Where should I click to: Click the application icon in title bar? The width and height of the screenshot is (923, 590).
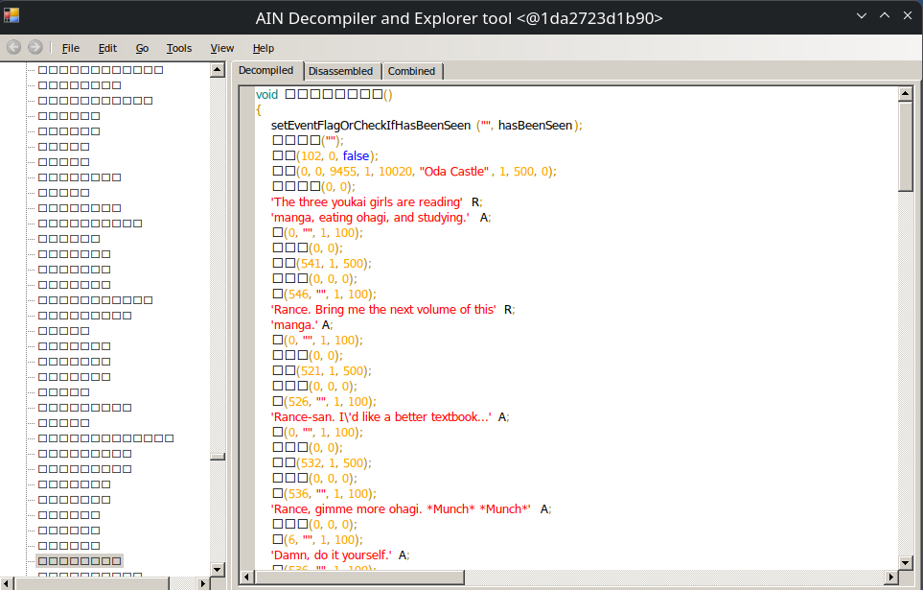(12, 16)
